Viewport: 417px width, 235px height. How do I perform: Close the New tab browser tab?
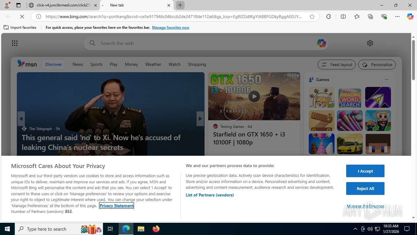169,5
